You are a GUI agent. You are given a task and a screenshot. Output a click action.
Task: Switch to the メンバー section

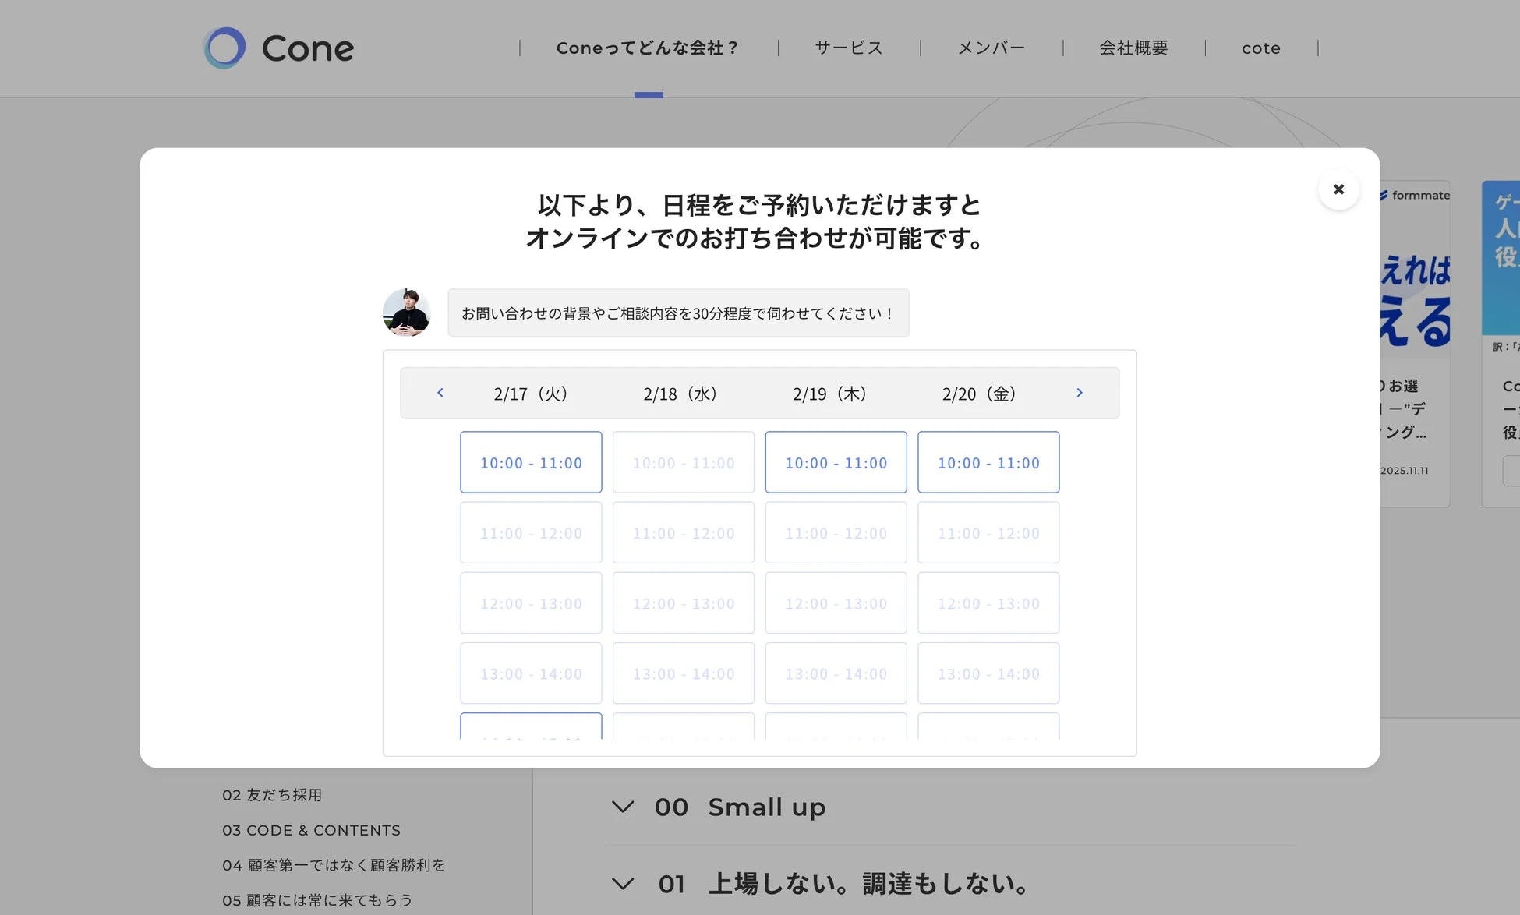click(x=992, y=48)
